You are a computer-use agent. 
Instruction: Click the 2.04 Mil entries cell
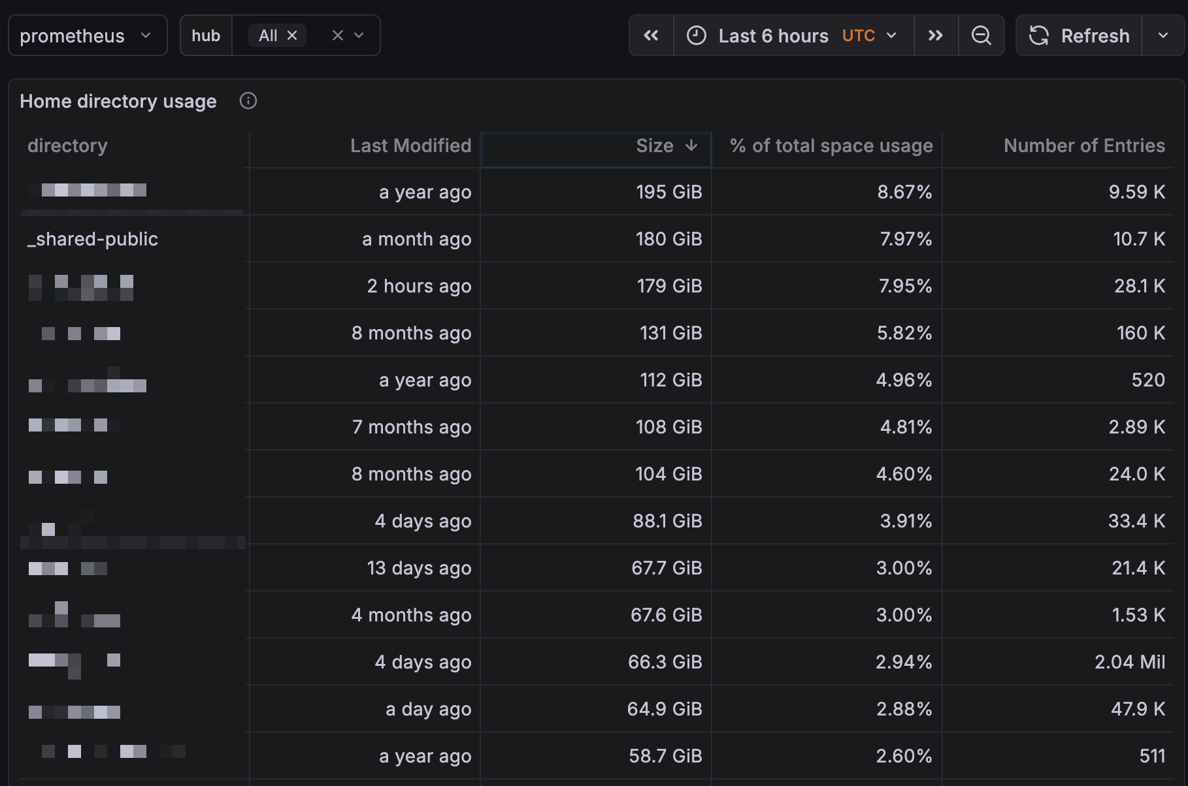[1058, 662]
